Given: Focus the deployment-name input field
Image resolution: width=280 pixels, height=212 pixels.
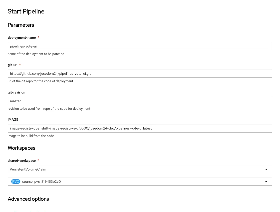Looking at the screenshot, I should point(140,46).
